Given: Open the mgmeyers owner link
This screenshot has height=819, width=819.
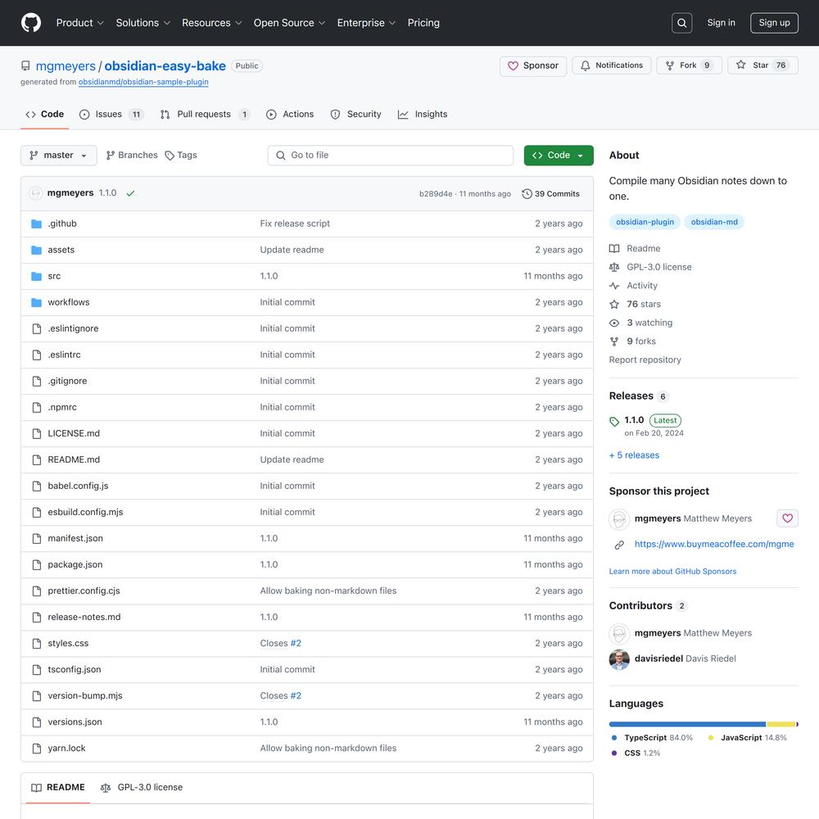Looking at the screenshot, I should pos(66,66).
